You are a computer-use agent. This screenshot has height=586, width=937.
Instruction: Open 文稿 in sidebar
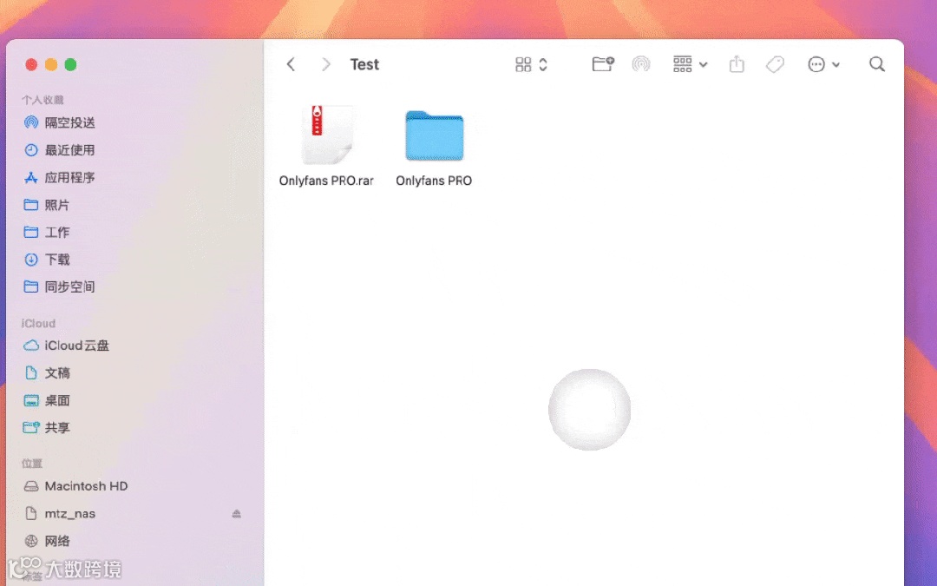(47, 373)
